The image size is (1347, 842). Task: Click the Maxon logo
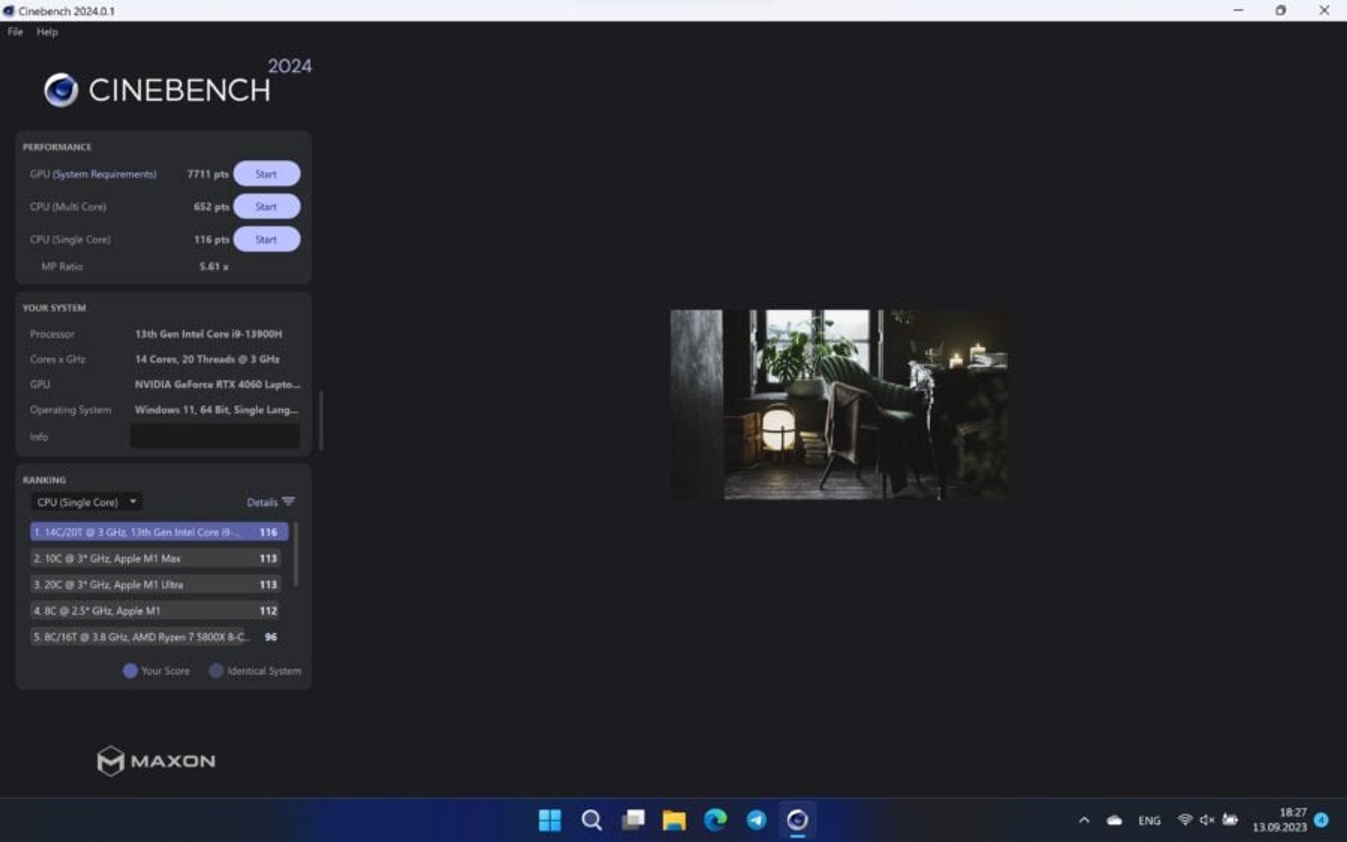click(x=156, y=761)
